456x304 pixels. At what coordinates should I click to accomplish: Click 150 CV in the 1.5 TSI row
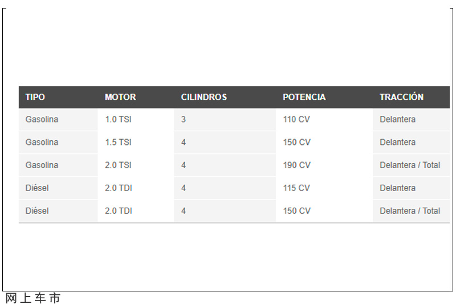click(297, 143)
